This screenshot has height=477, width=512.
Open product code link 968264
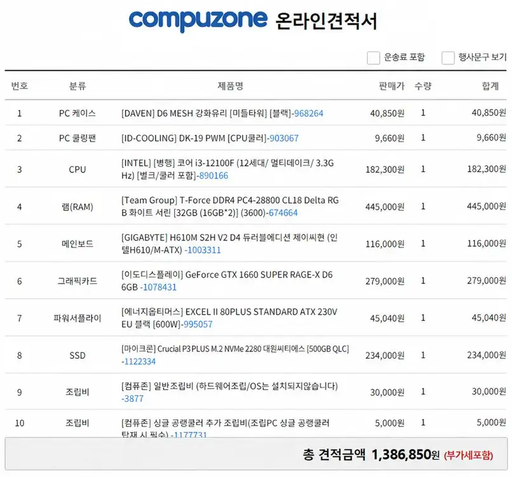309,113
